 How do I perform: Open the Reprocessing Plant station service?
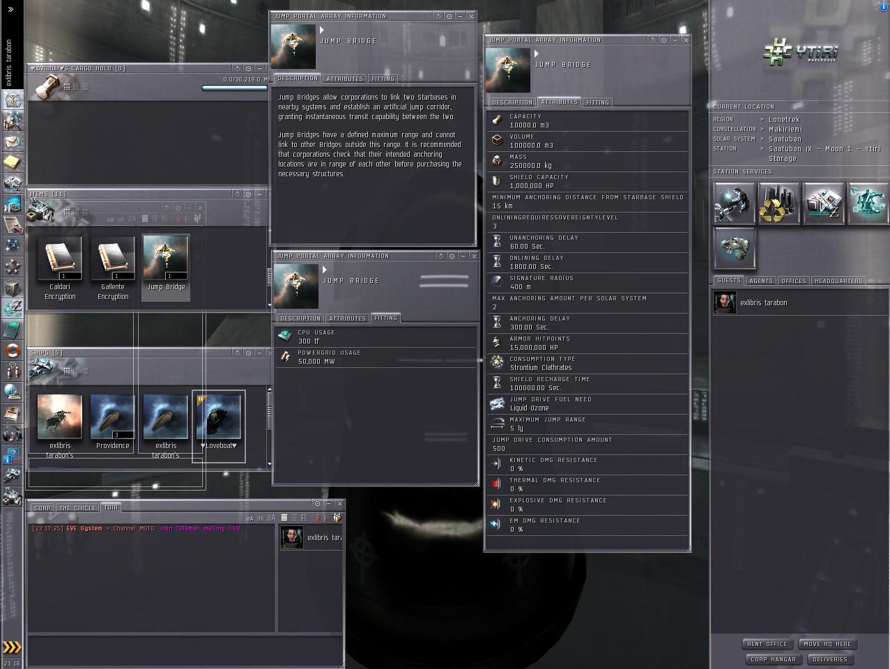779,203
